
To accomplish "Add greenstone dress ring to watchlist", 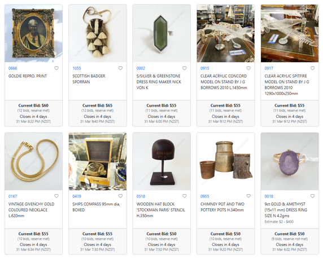I will point(184,68).
